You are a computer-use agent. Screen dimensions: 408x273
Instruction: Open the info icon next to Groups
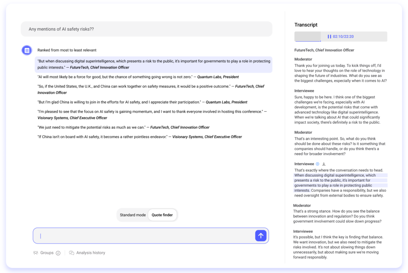click(58, 253)
